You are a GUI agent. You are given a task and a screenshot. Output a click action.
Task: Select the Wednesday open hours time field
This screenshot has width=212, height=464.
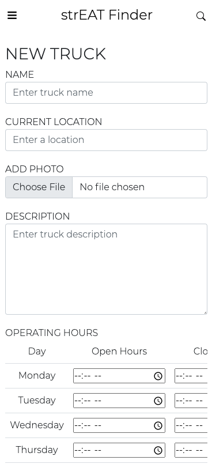119,425
